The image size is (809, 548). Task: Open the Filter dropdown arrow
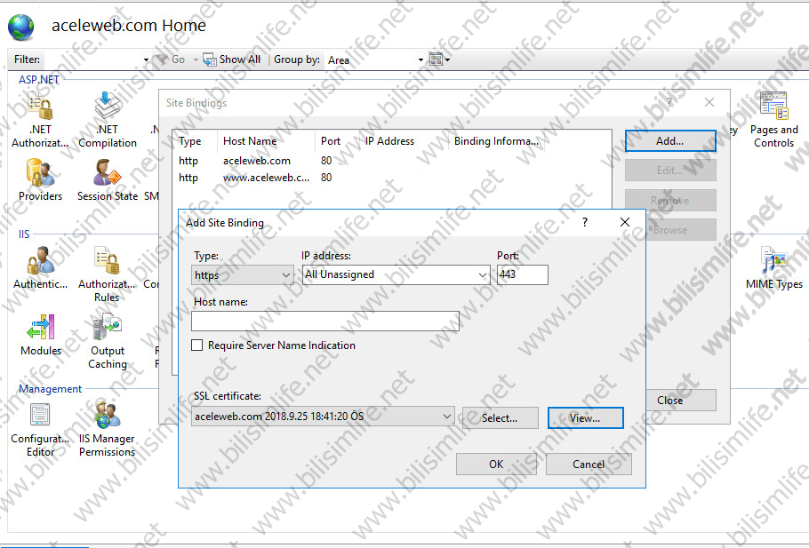click(146, 60)
